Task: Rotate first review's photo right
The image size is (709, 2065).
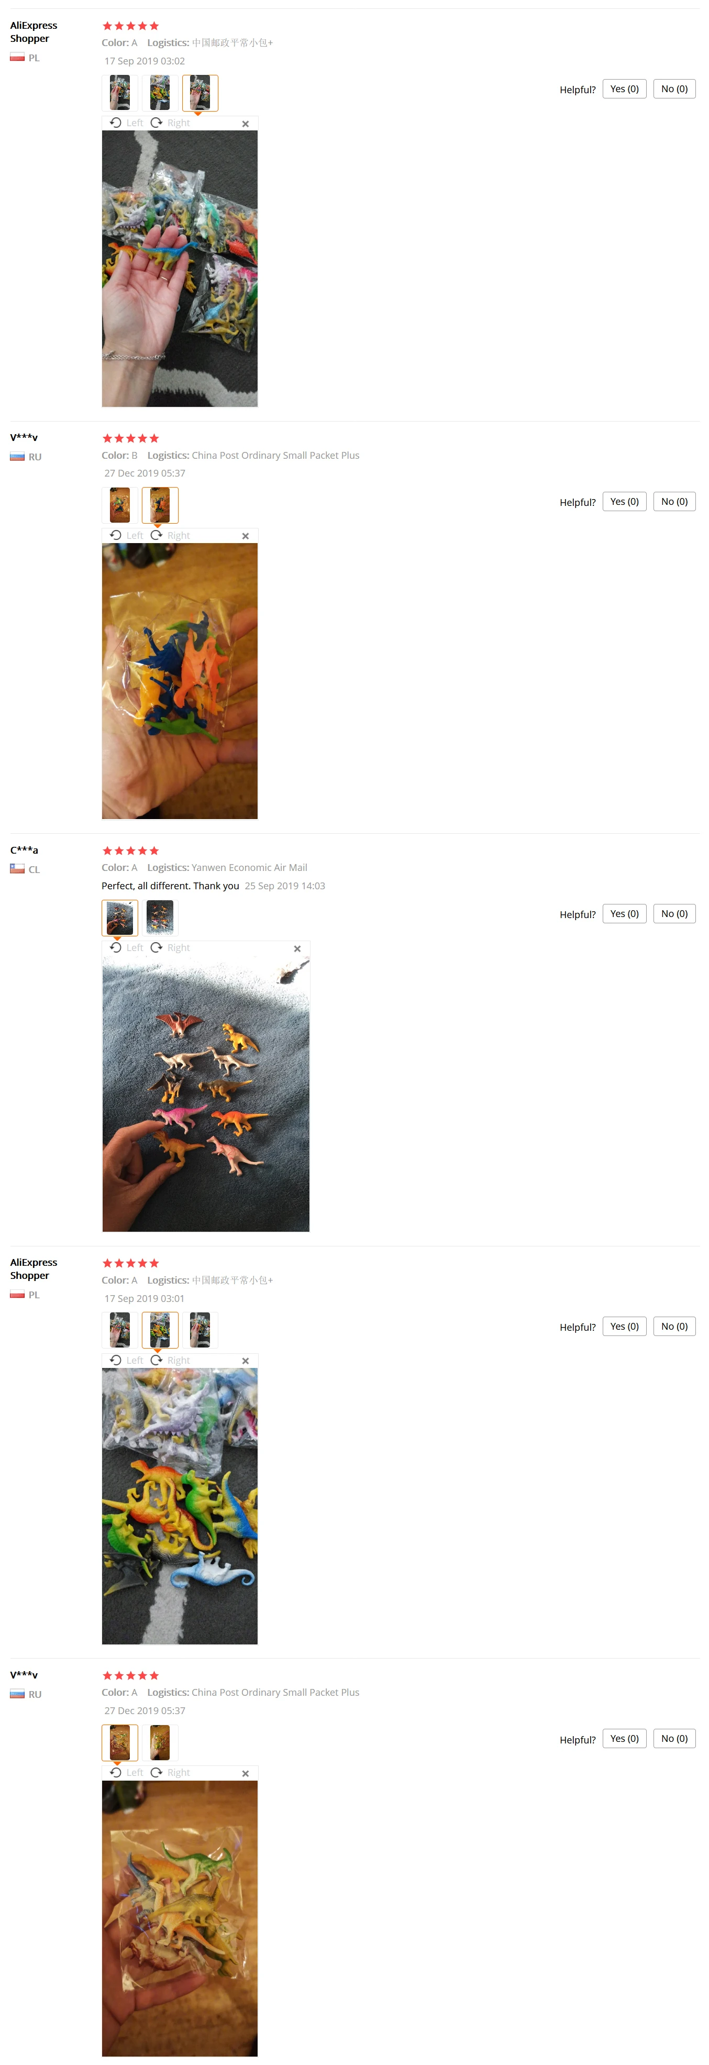Action: pyautogui.click(x=171, y=124)
